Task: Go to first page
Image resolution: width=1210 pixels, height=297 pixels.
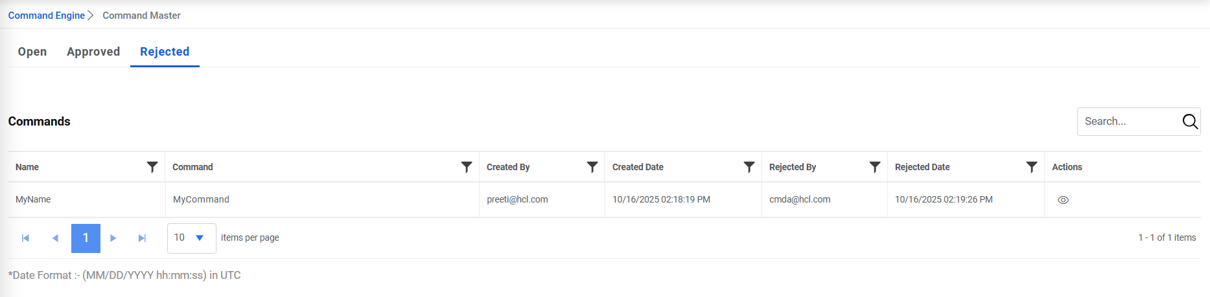Action: coord(25,238)
